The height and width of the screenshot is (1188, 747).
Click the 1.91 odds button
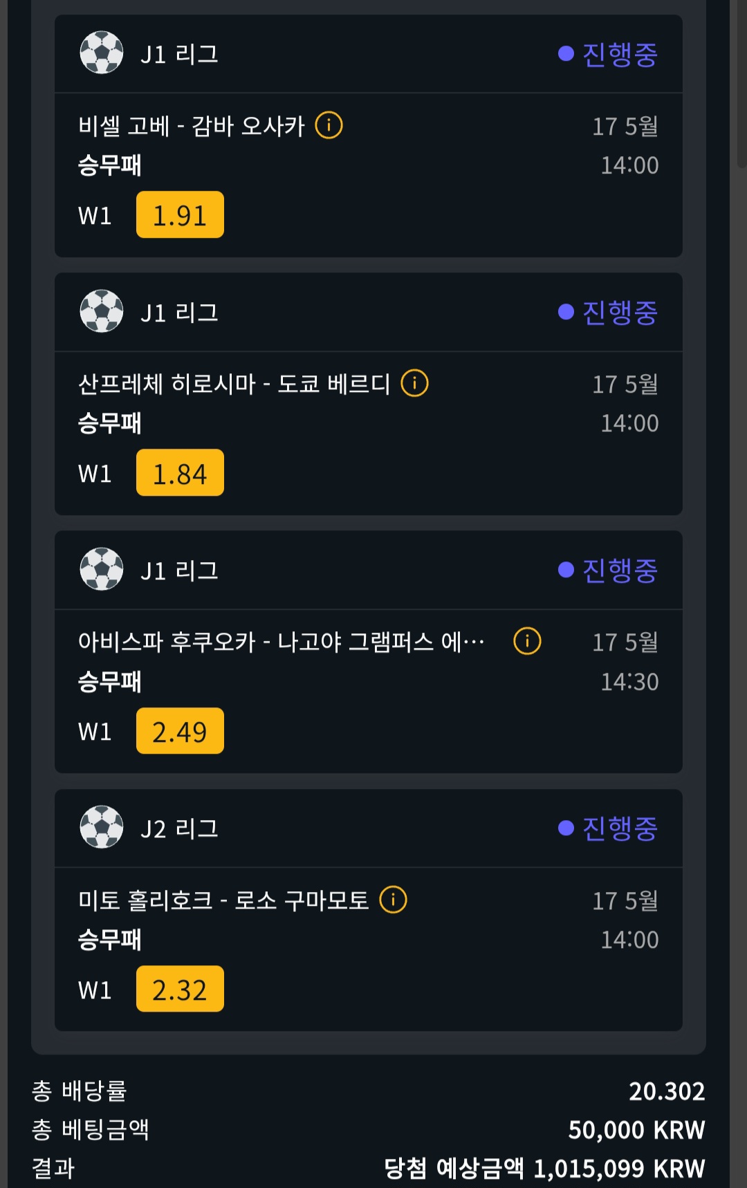[x=180, y=215]
